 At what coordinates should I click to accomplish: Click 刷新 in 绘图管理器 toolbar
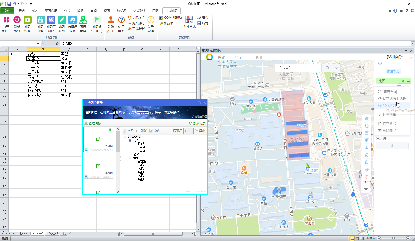(x=142, y=131)
